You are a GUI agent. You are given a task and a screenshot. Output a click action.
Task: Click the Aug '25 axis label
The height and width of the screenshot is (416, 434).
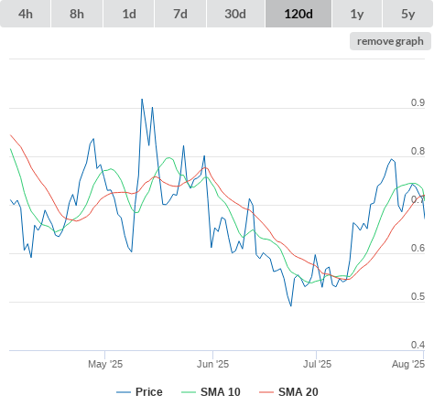408,364
